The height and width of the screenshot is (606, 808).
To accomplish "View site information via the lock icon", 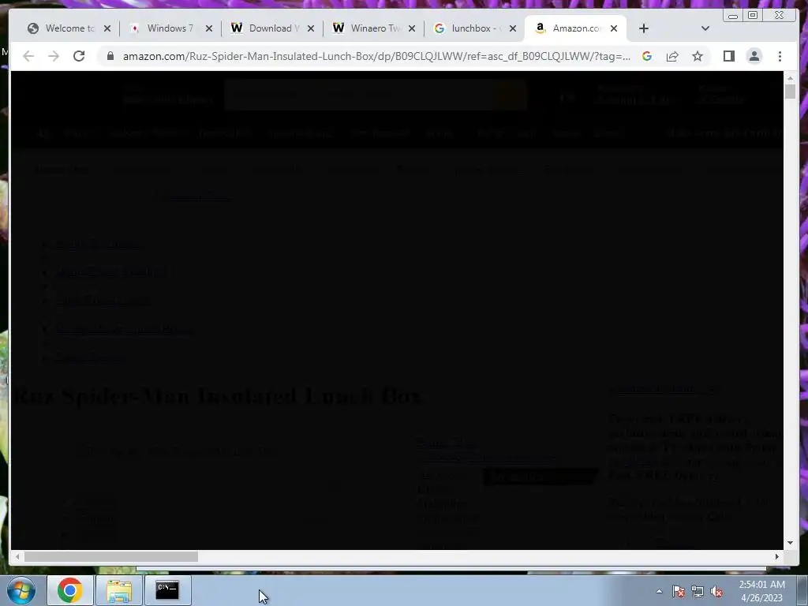I will 110,56.
